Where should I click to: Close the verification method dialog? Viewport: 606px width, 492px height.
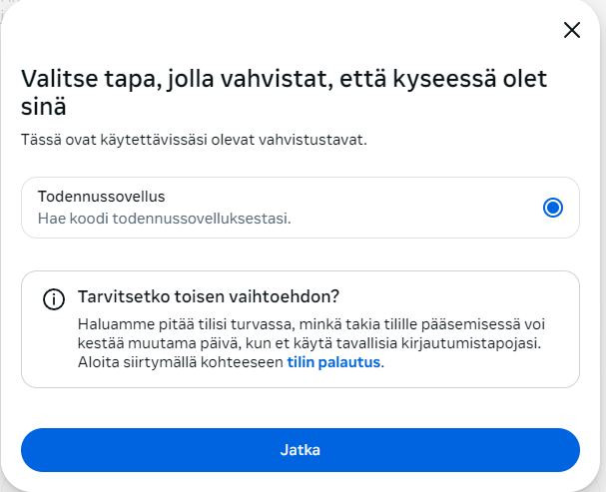tap(572, 30)
